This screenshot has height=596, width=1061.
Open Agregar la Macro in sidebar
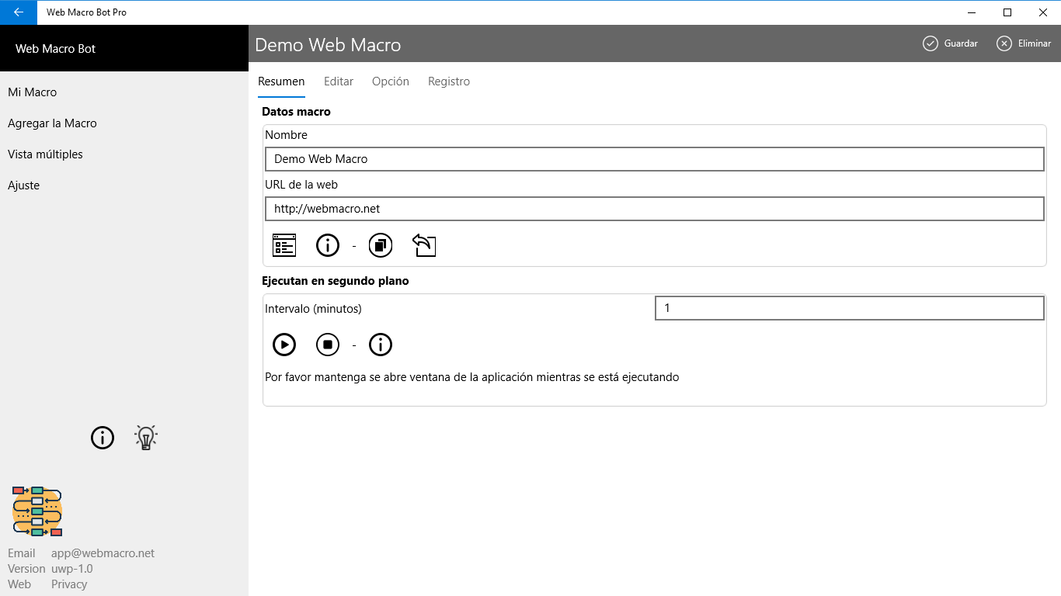pyautogui.click(x=52, y=123)
